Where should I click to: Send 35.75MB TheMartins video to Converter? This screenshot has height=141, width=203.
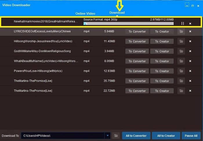137,81
